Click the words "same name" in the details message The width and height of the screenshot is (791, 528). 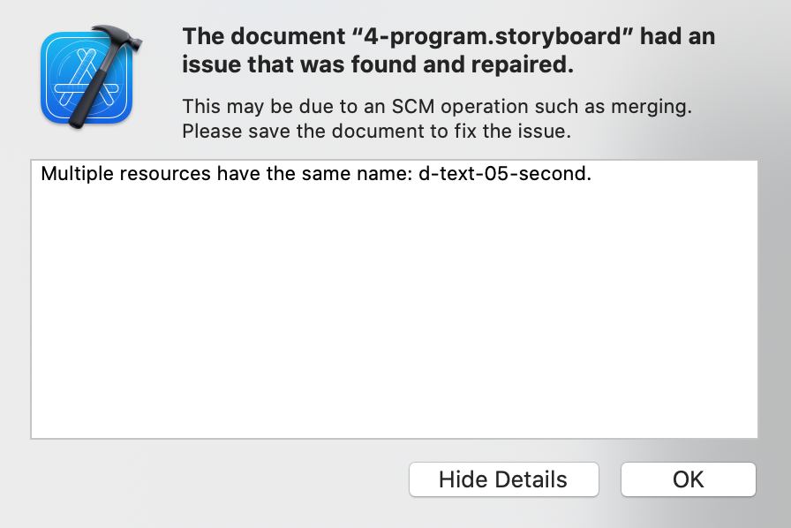pos(353,174)
